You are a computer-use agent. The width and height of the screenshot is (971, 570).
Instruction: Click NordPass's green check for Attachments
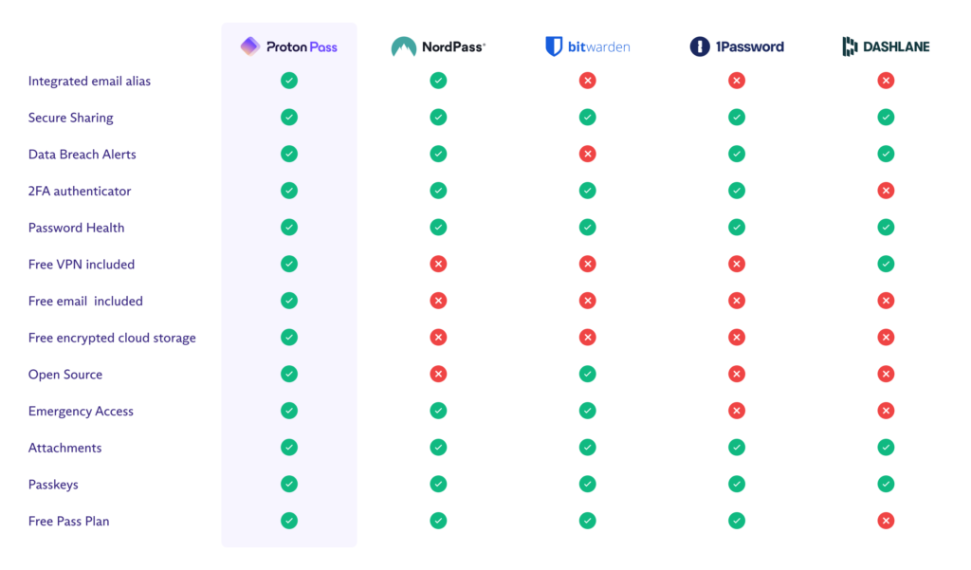click(x=438, y=448)
